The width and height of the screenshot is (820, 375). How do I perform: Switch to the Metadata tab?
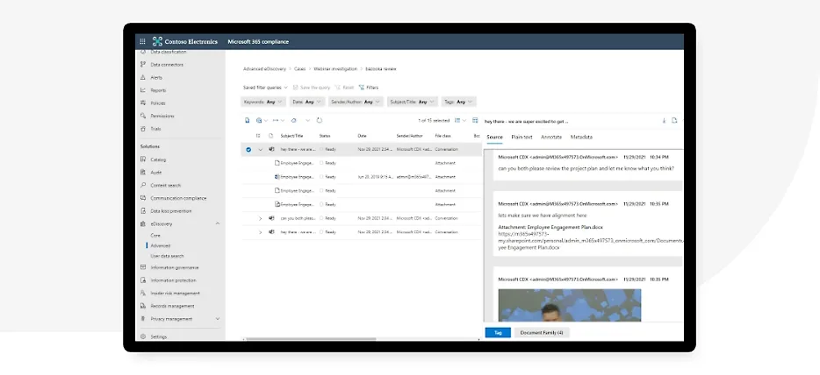(x=580, y=137)
